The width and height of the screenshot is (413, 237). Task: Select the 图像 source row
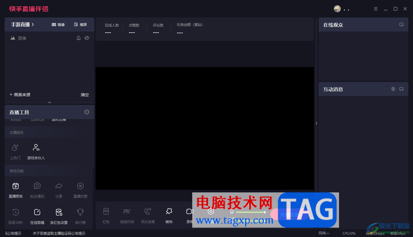(x=50, y=38)
